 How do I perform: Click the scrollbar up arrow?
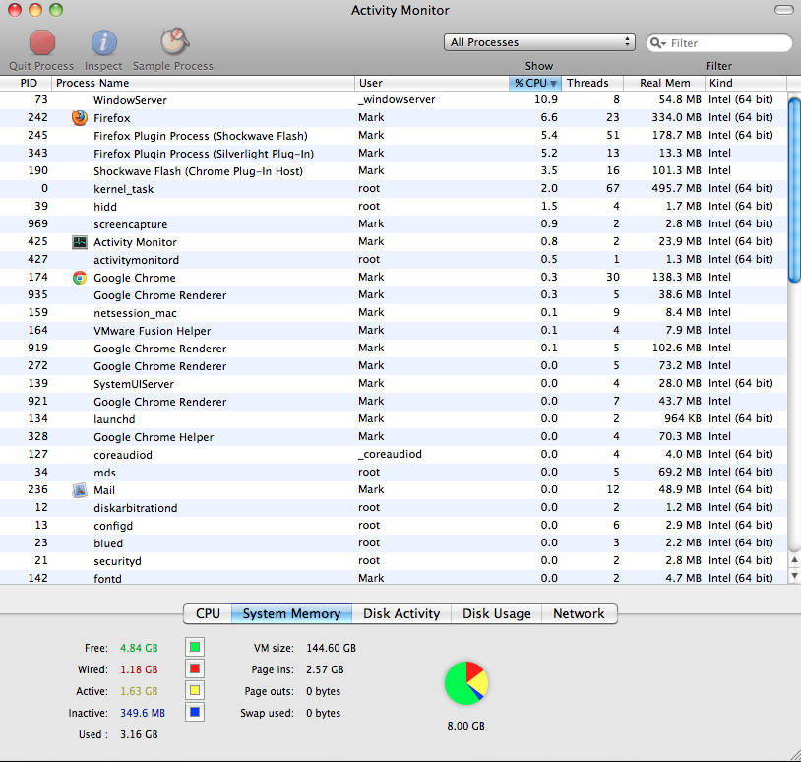click(794, 560)
